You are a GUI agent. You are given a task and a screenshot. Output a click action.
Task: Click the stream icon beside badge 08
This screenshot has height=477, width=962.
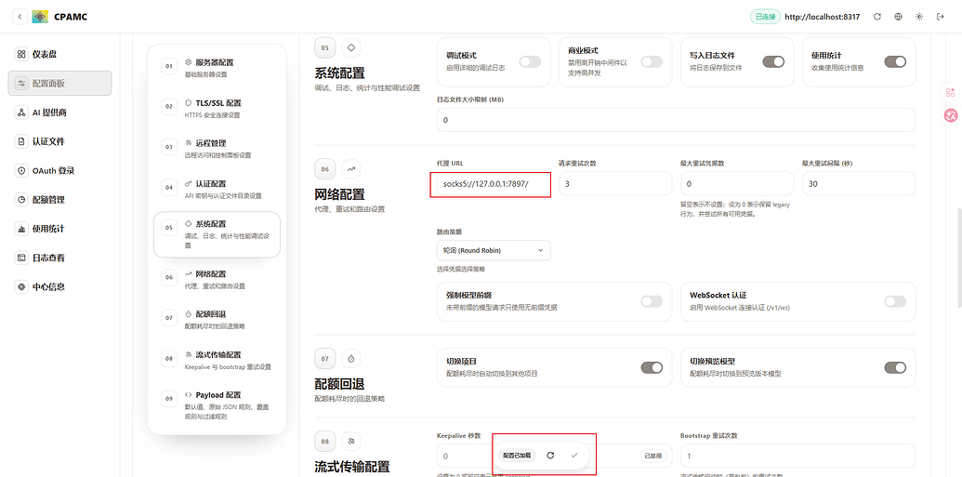pyautogui.click(x=351, y=442)
